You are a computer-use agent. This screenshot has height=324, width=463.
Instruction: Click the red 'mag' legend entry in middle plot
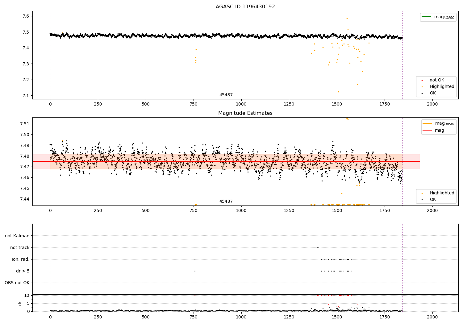click(433, 131)
